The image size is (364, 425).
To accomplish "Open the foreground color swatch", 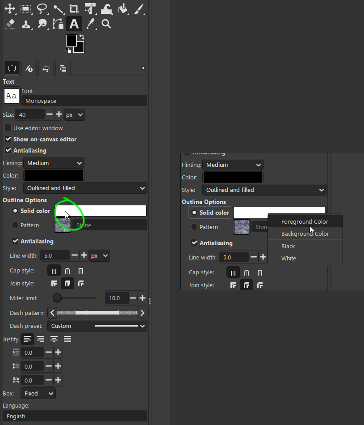I will point(71,41).
